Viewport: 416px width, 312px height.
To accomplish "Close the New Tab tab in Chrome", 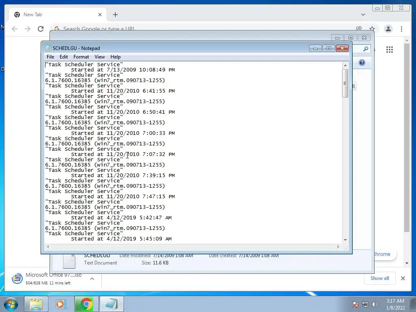I will 100,15.
